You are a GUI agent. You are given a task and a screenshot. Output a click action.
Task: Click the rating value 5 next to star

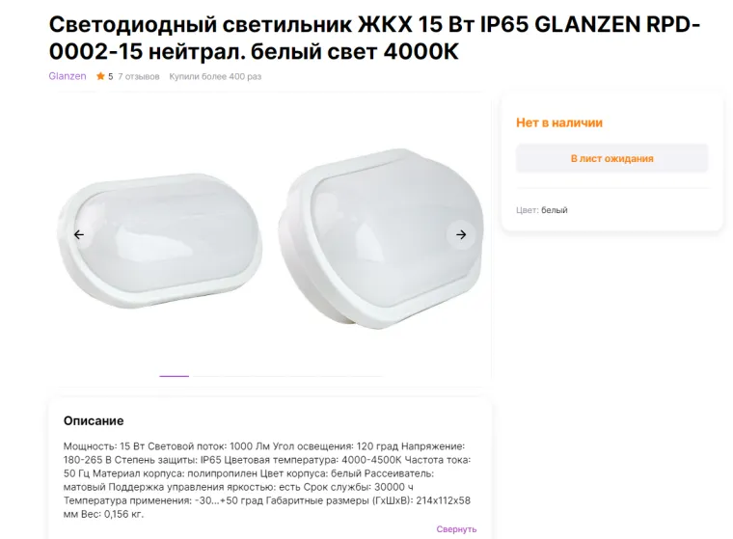click(x=110, y=77)
